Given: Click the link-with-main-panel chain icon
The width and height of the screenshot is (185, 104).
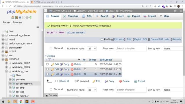Looking at the screenshot, I should coord(38,27).
